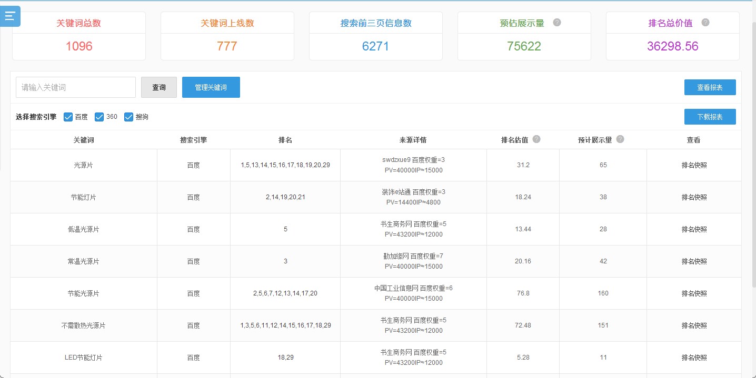Open 管理关键词 keyword management
756x378 pixels.
[211, 87]
